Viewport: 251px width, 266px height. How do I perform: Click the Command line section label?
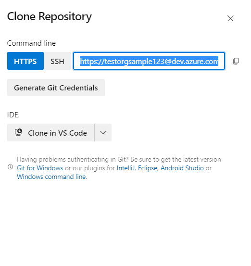click(x=31, y=43)
